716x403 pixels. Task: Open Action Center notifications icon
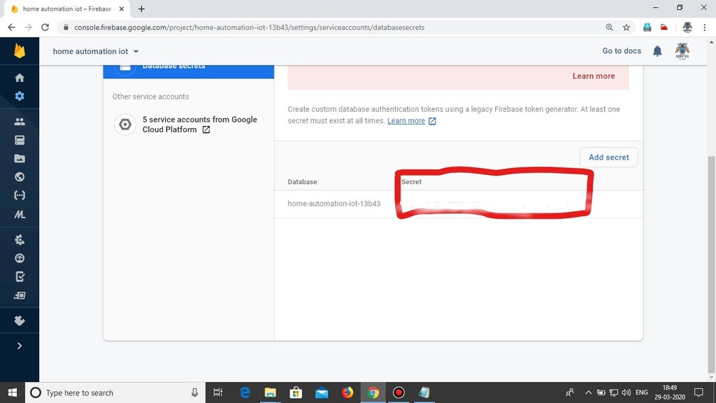699,393
